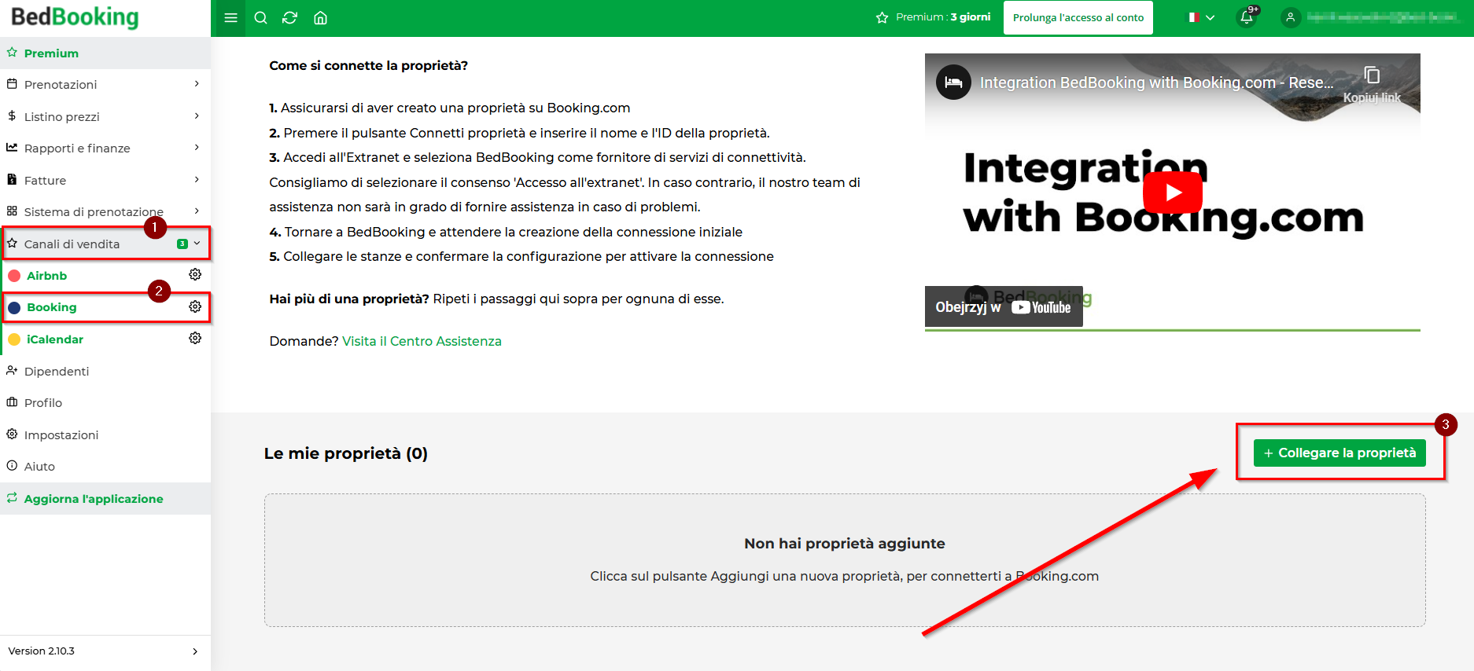Expand the Fatture menu
This screenshot has height=671, width=1474.
(105, 180)
